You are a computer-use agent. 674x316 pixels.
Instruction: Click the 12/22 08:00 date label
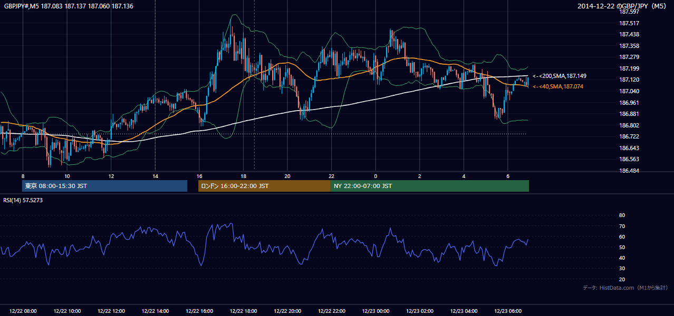point(23,311)
